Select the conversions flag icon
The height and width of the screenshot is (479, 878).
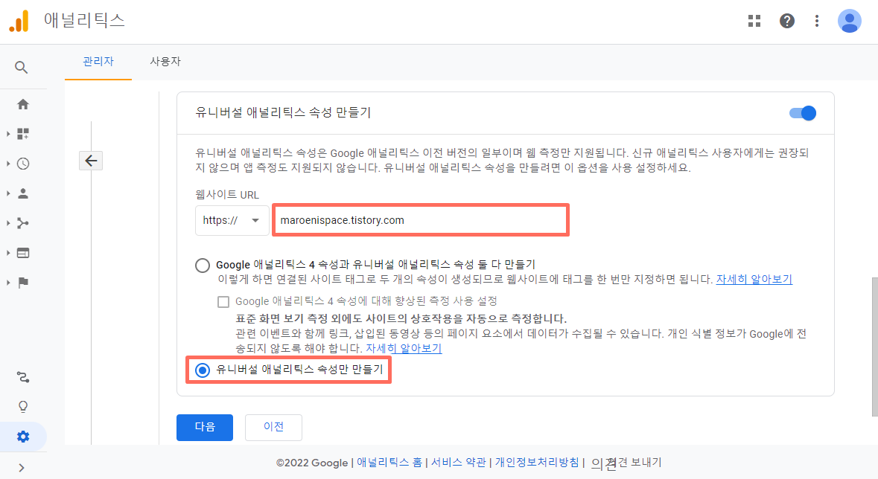click(x=22, y=282)
